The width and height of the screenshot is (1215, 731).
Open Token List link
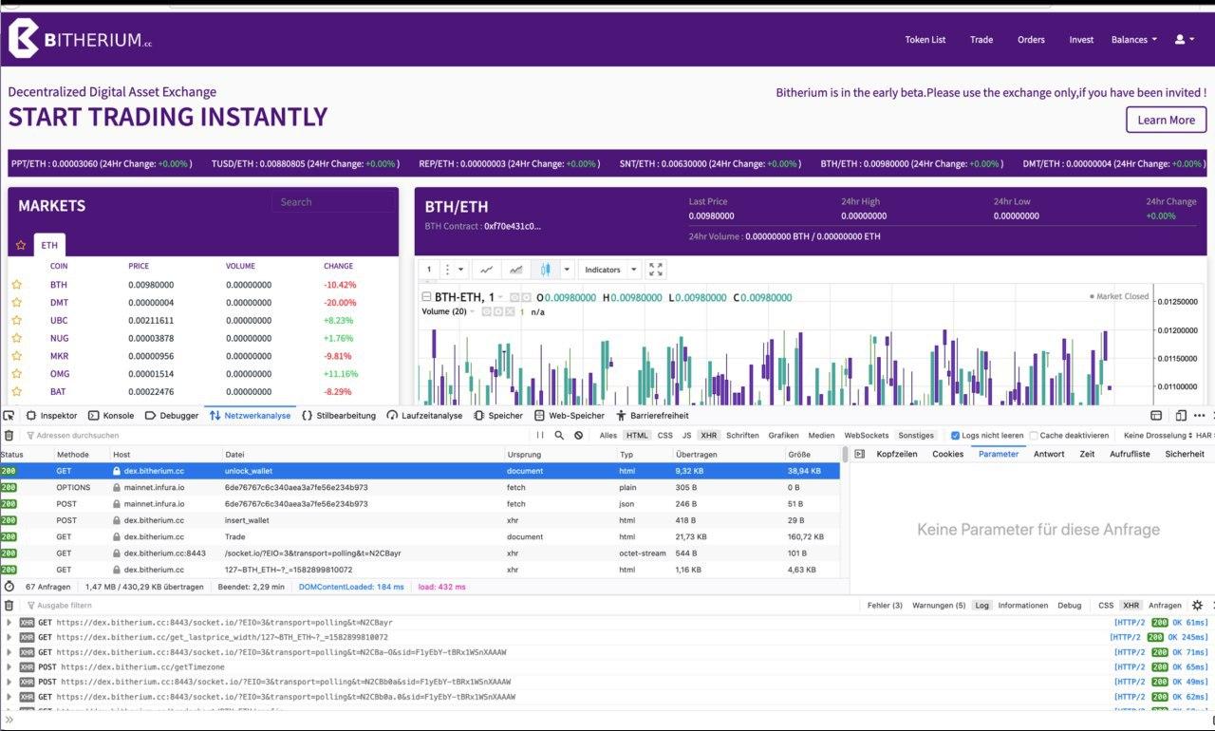pos(925,40)
